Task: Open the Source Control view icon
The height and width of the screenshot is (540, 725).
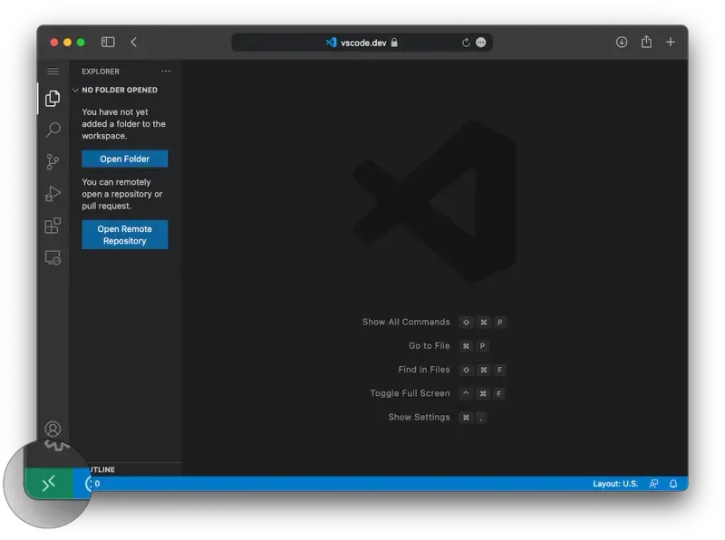Action: (x=53, y=162)
